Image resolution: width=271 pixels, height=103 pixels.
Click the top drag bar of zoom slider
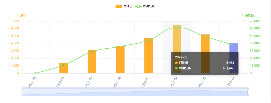135,88
